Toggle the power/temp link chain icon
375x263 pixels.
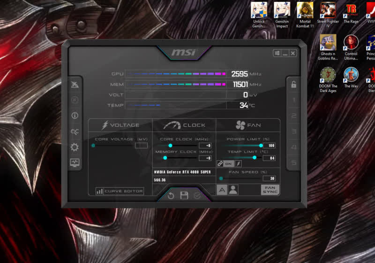coord(220,163)
